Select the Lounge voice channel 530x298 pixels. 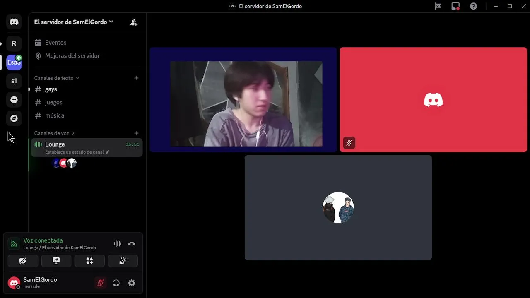pyautogui.click(x=87, y=147)
